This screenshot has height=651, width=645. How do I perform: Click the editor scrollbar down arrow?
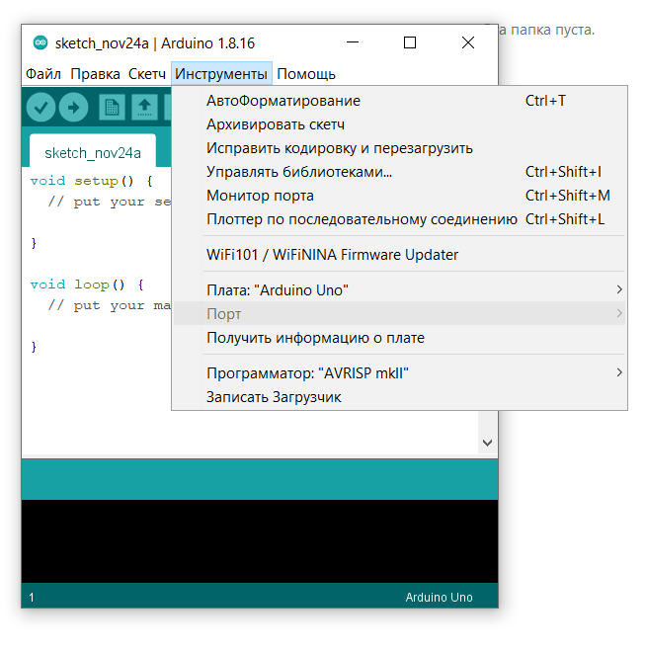click(488, 443)
